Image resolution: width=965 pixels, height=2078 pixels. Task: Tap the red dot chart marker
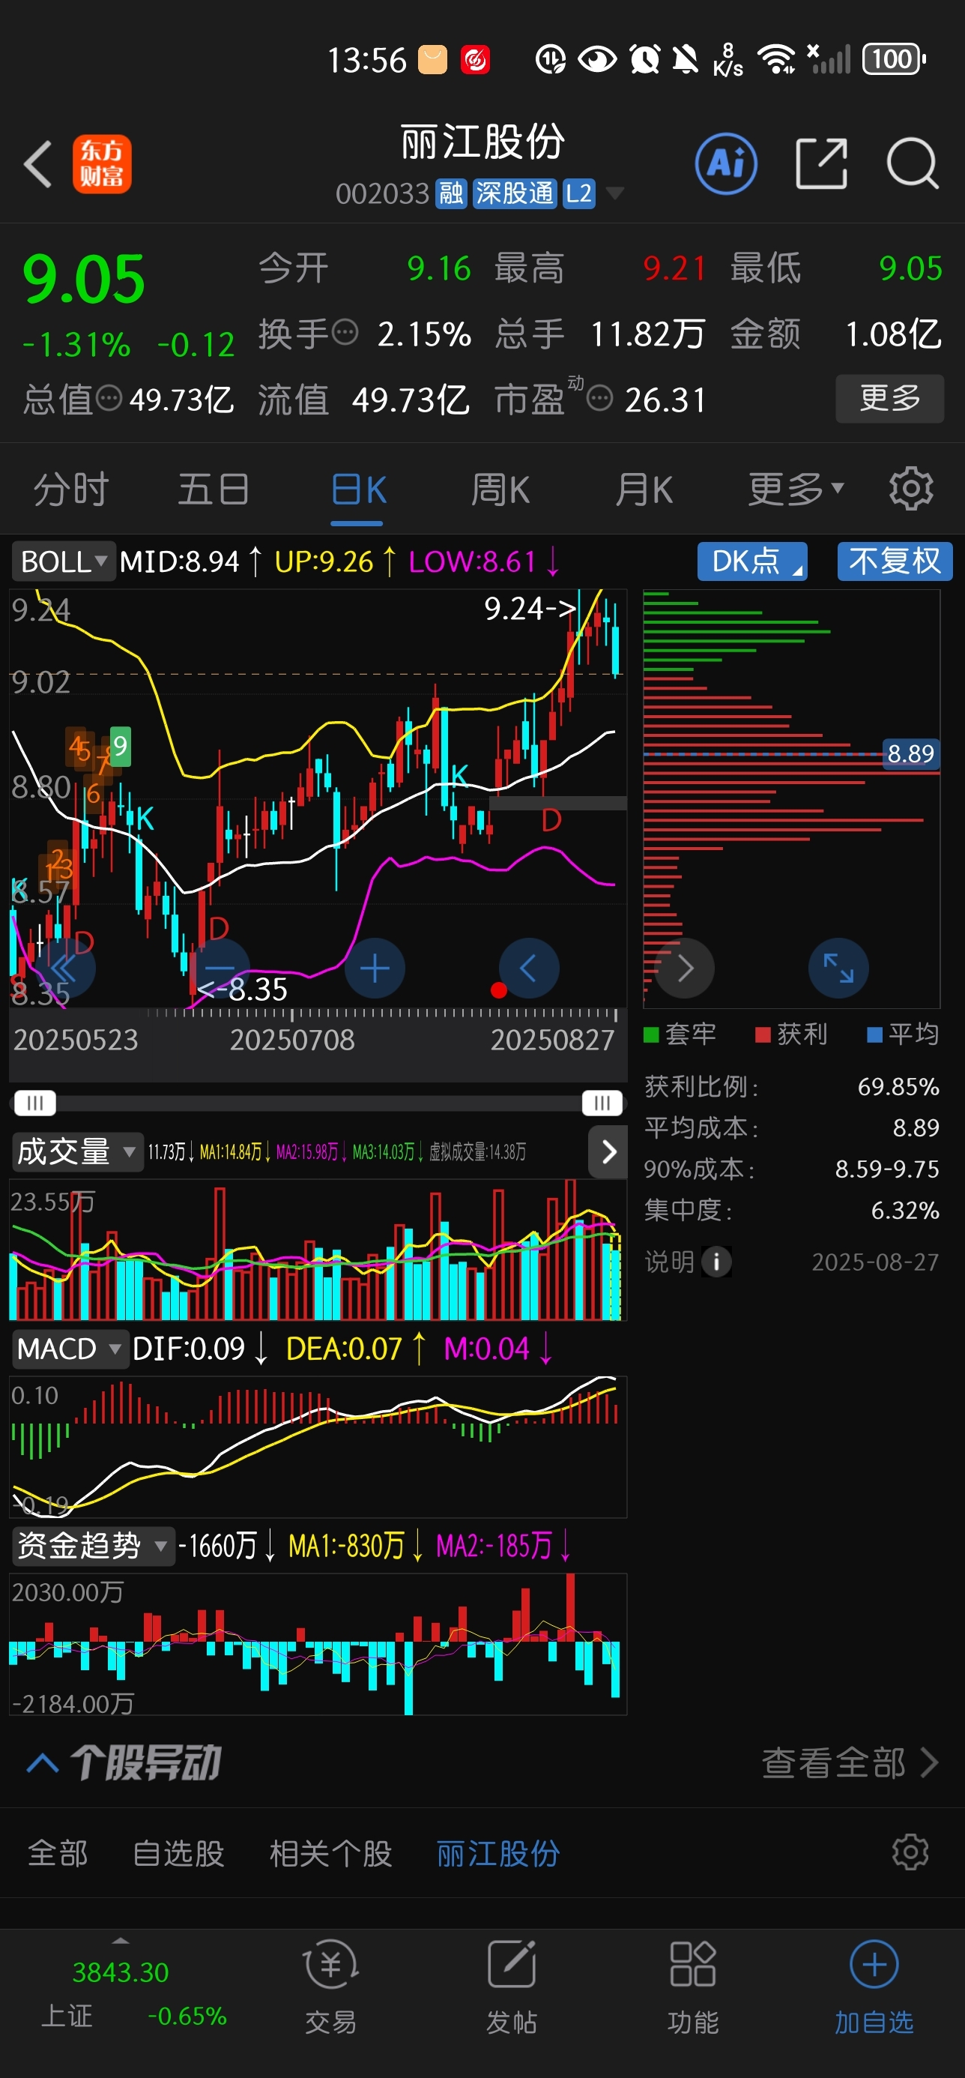coord(498,990)
